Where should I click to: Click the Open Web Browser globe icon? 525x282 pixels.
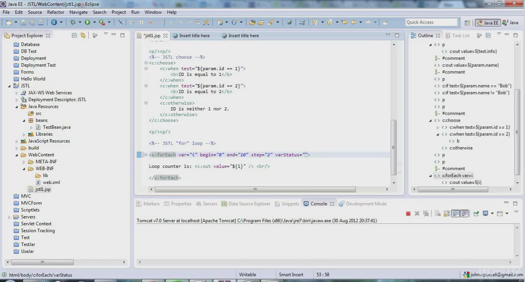289,22
